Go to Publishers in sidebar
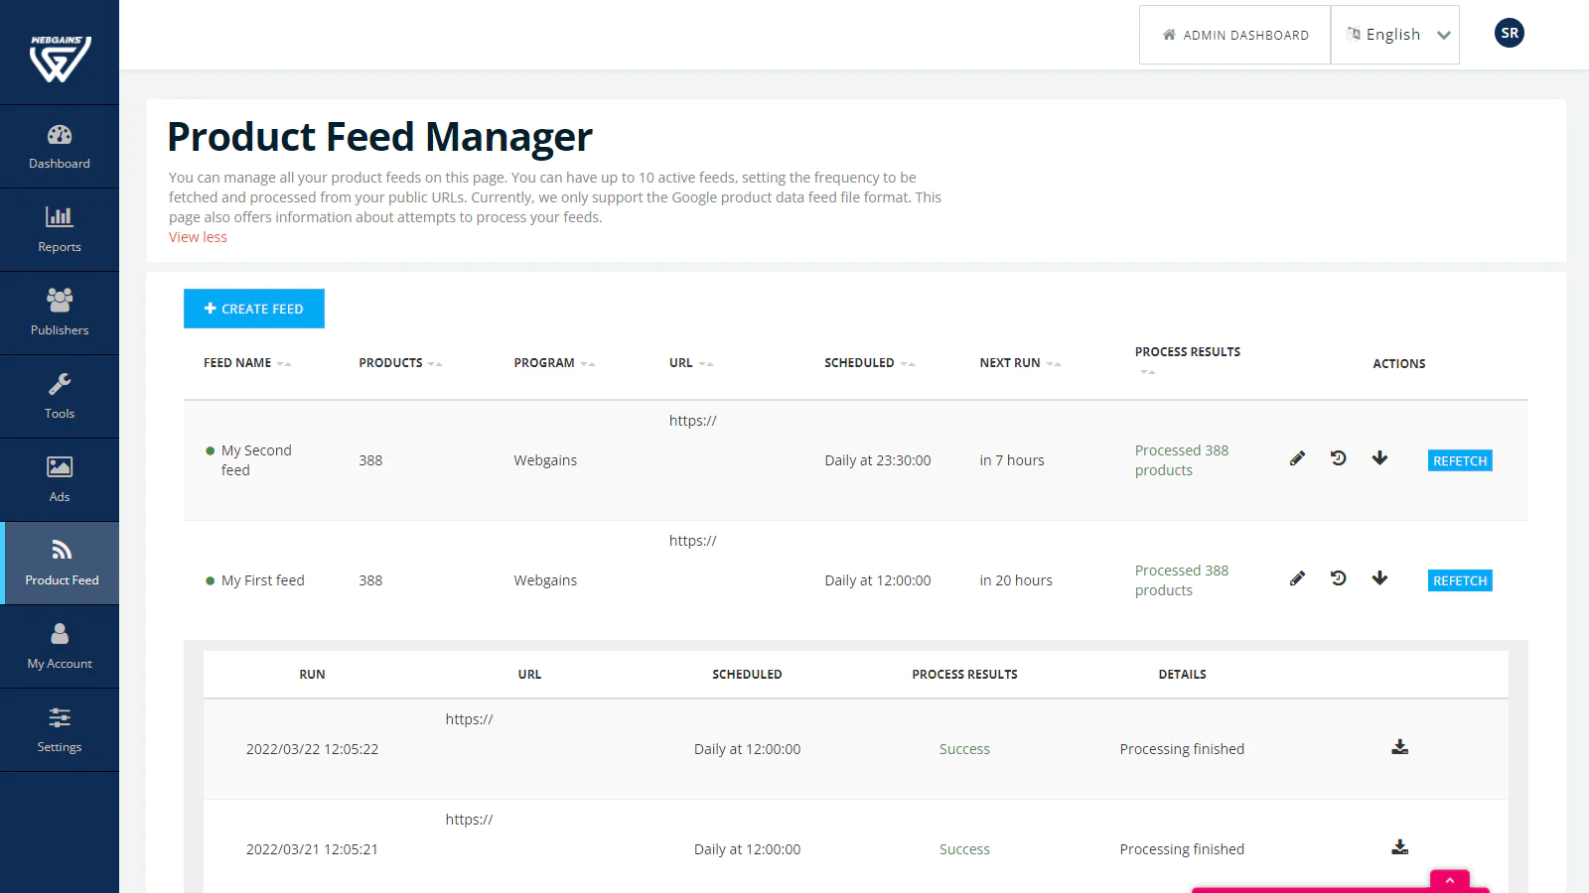 click(x=60, y=313)
